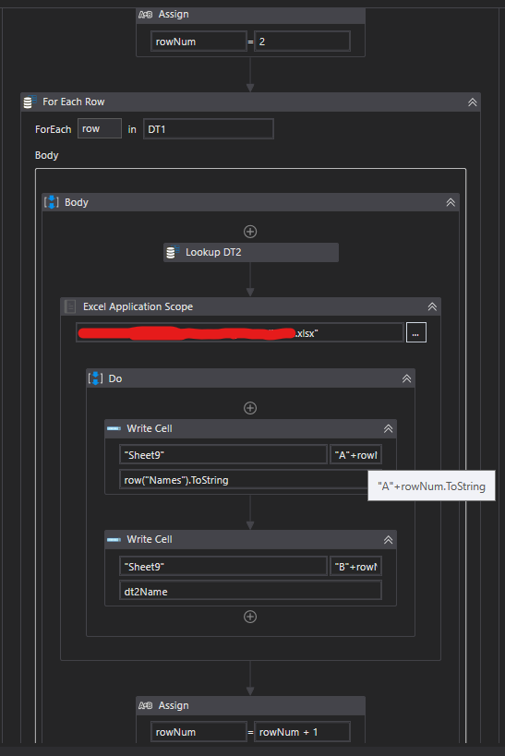Collapse the first Write Cell activity
The height and width of the screenshot is (756, 505).
click(388, 428)
